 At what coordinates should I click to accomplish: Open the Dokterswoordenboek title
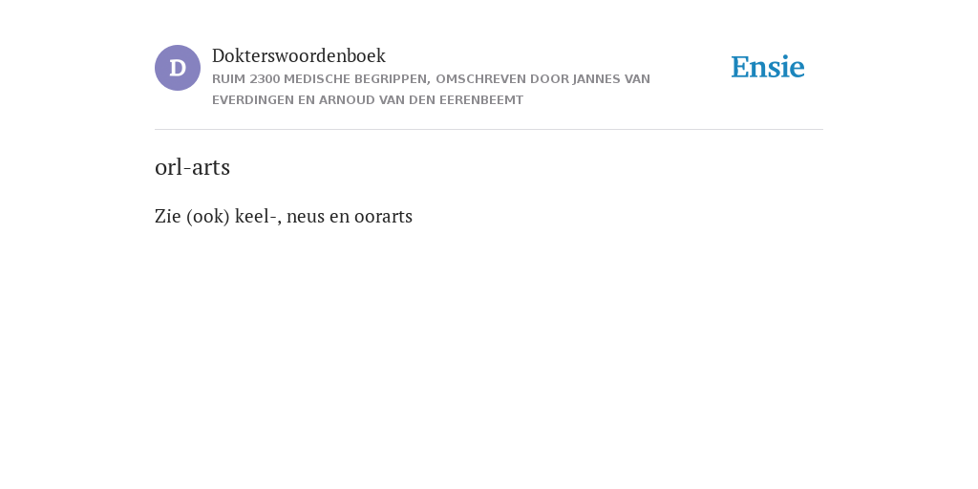(299, 55)
